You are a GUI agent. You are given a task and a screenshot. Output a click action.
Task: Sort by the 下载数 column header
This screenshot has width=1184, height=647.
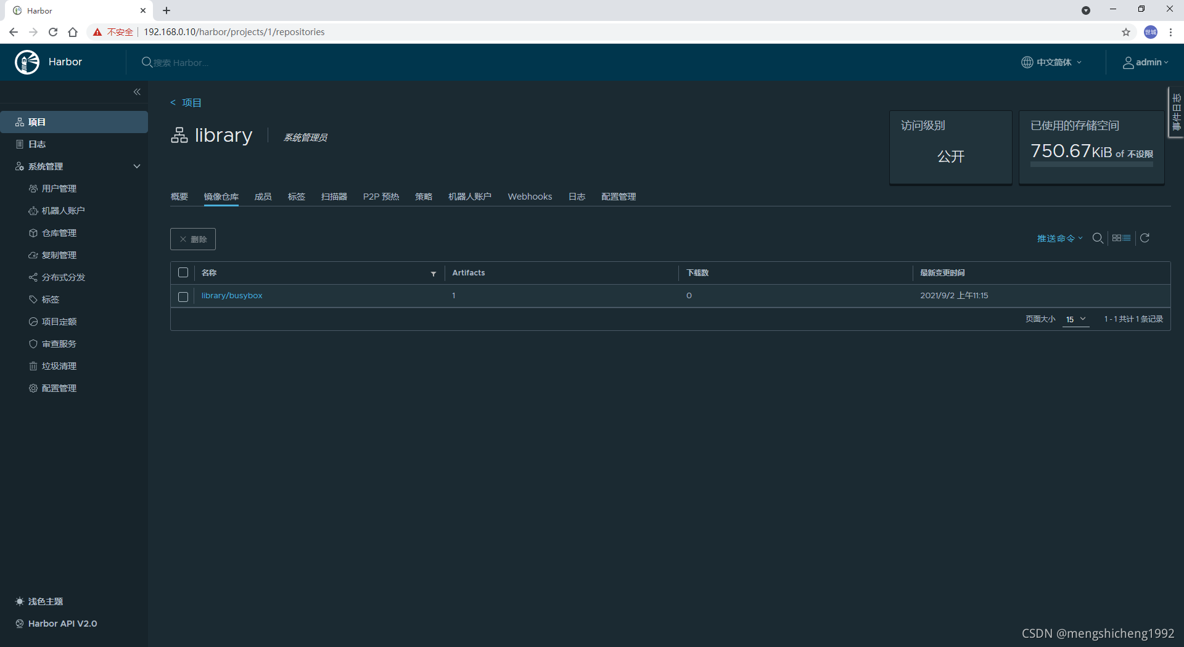pyautogui.click(x=698, y=273)
